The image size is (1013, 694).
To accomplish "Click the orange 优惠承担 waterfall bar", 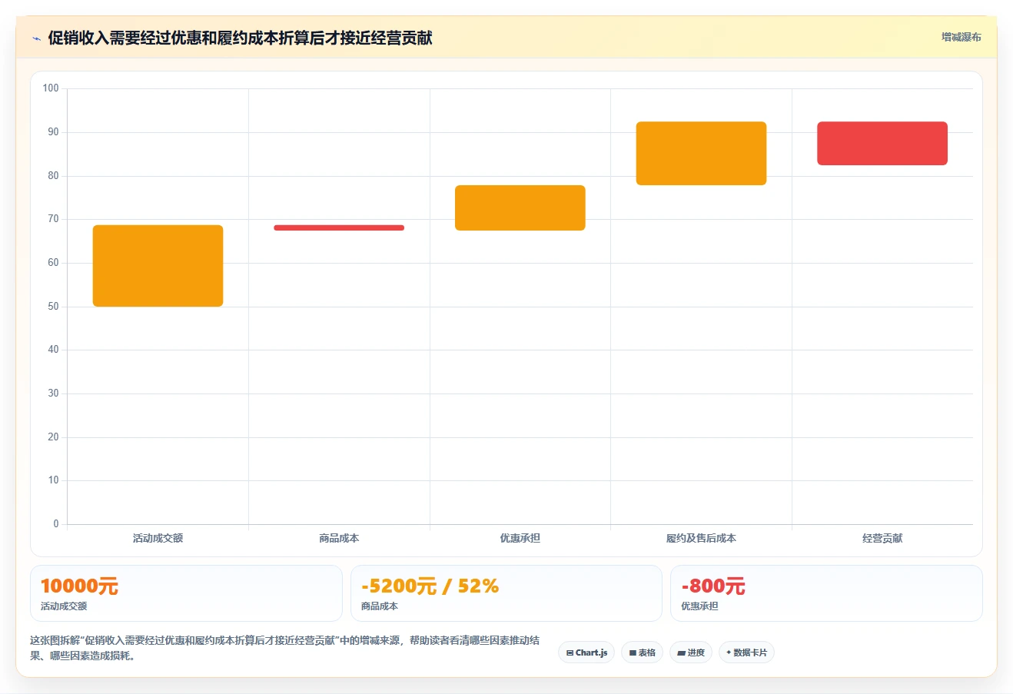I will 520,208.
